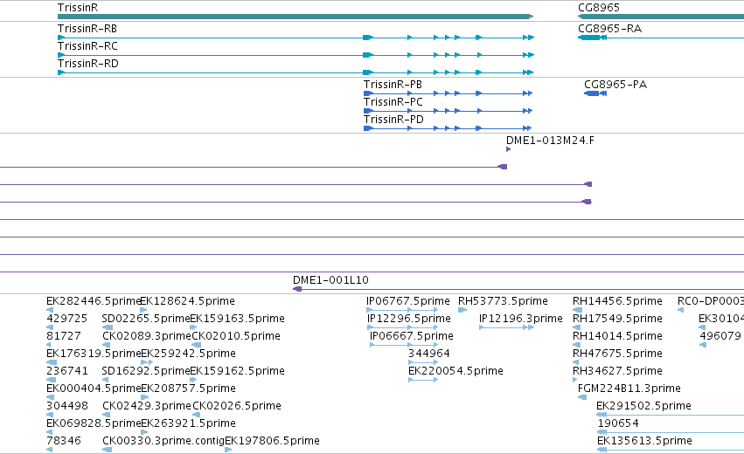This screenshot has width=744, height=454.
Task: Select cDNA label IP06767.5prime
Action: coord(408,301)
